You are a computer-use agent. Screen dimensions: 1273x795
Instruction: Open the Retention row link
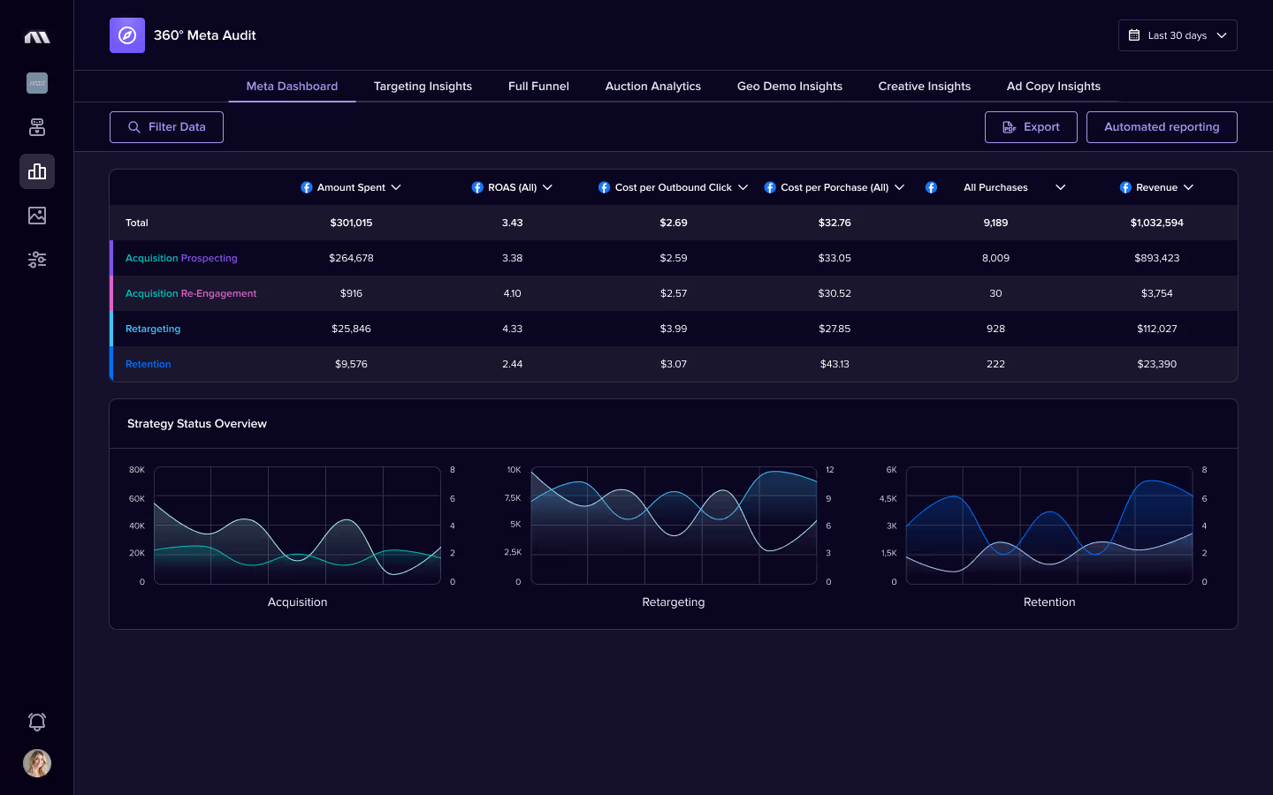point(149,364)
